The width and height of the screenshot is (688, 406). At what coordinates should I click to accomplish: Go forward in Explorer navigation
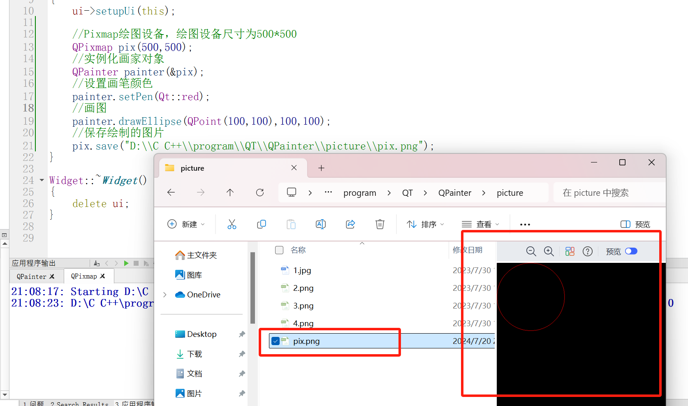point(201,193)
